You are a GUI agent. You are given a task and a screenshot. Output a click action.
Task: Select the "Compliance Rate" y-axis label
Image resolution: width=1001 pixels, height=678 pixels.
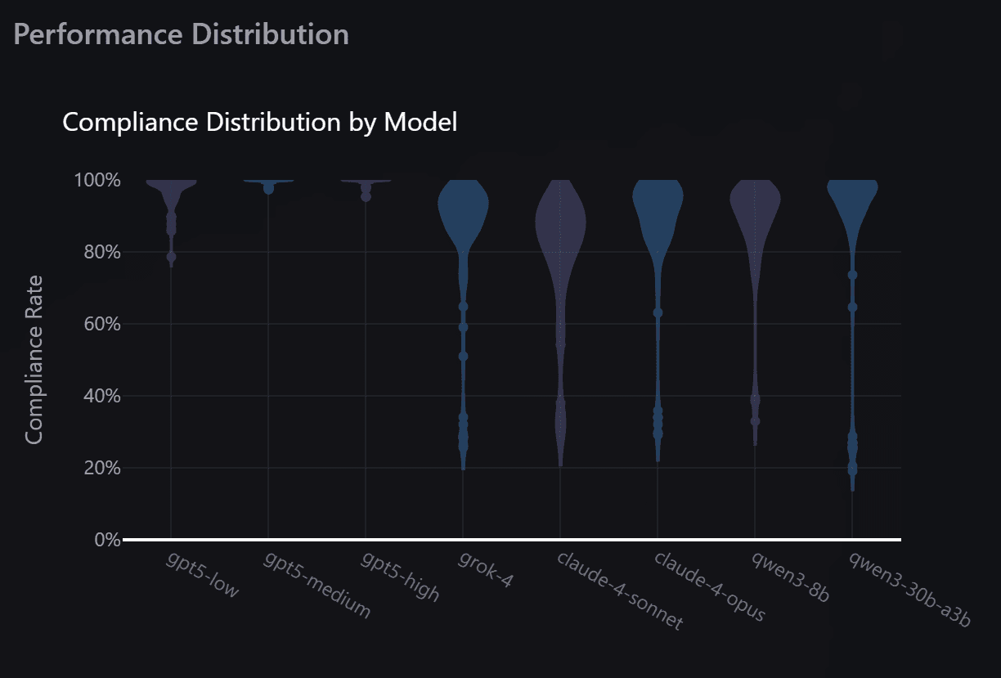coord(34,360)
